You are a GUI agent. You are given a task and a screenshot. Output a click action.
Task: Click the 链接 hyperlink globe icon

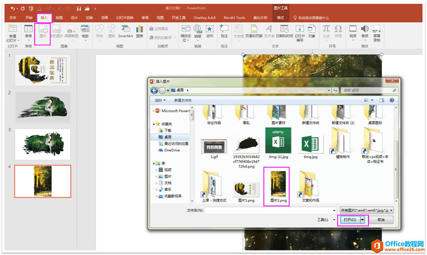pyautogui.click(x=198, y=29)
